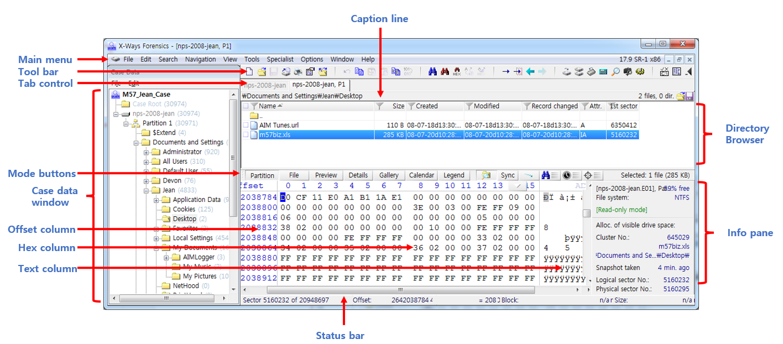
Task: Switch to Gallery mode
Action: coord(389,175)
